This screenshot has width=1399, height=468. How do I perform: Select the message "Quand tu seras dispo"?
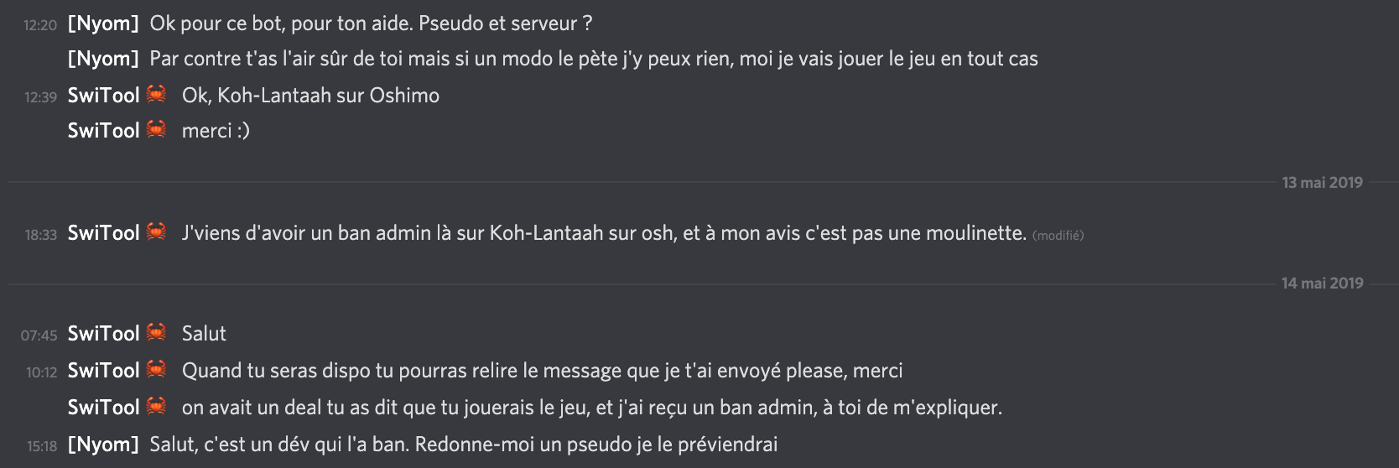click(x=542, y=371)
